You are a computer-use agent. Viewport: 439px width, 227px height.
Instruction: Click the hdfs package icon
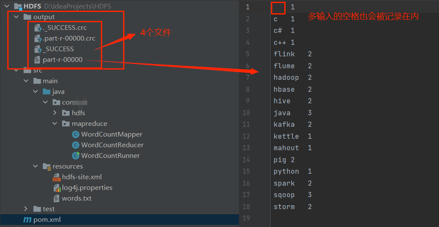(x=66, y=113)
